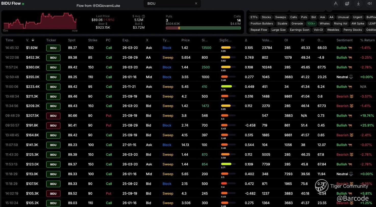The image size is (376, 207).
Task: Click the red BIDU badge in the 09:48:29 row
Action: click(x=53, y=116)
